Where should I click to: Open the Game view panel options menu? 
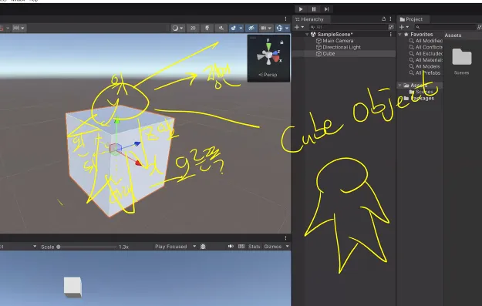click(285, 238)
